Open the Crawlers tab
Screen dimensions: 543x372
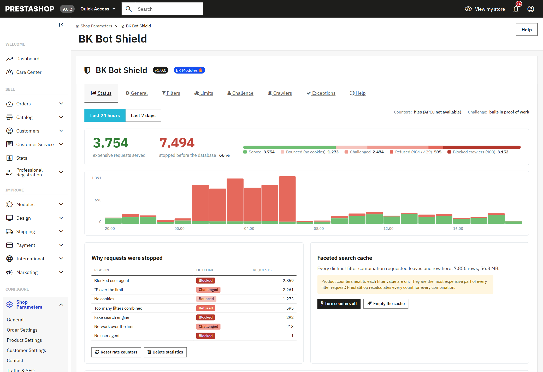coord(280,93)
